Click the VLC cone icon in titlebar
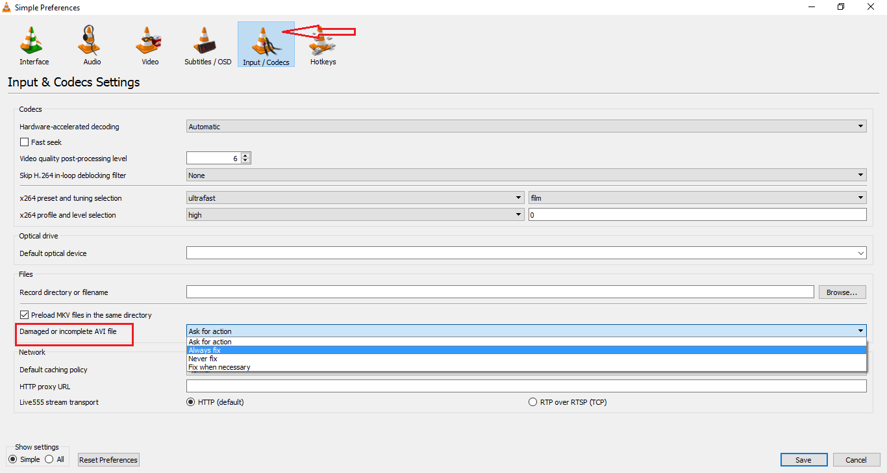The image size is (887, 473). [x=6, y=6]
